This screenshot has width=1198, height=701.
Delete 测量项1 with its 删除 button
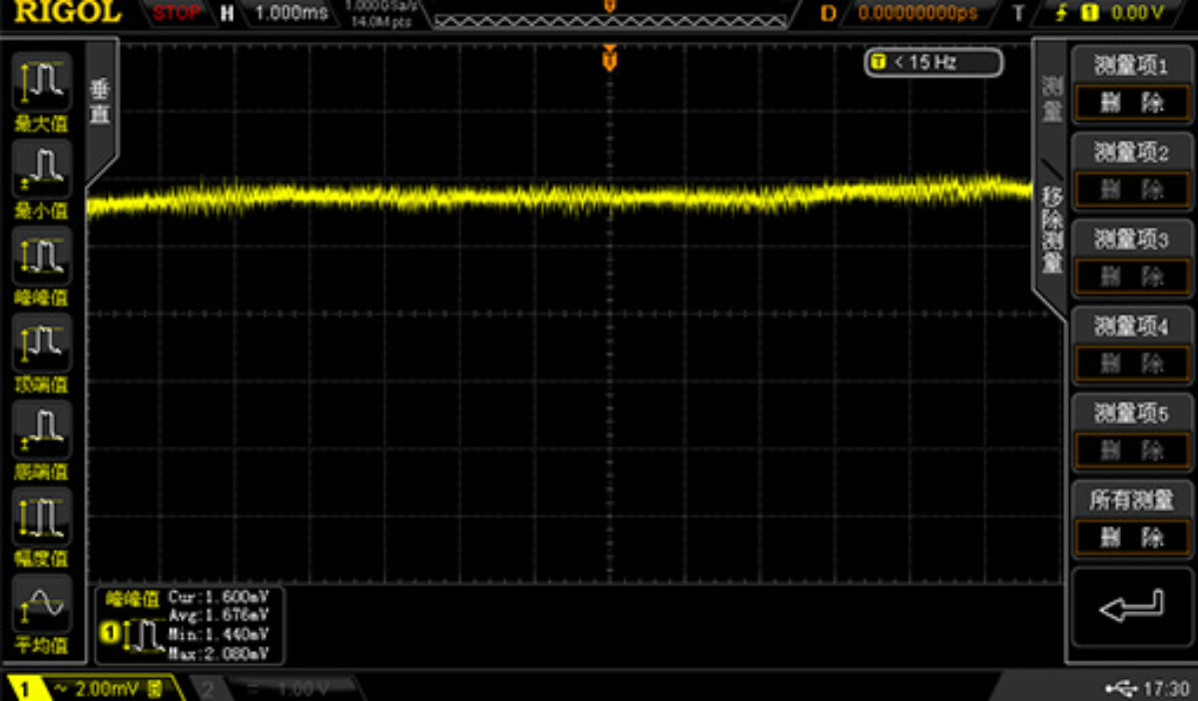point(1131,102)
